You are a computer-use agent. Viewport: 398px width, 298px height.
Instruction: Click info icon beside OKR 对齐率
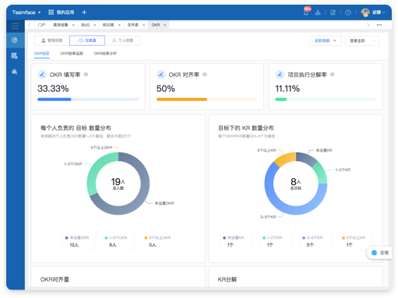[x=205, y=75]
